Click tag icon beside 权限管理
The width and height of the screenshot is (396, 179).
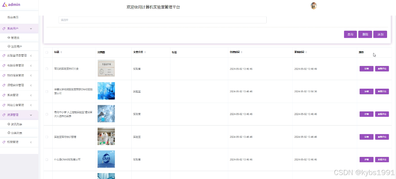[4, 142]
